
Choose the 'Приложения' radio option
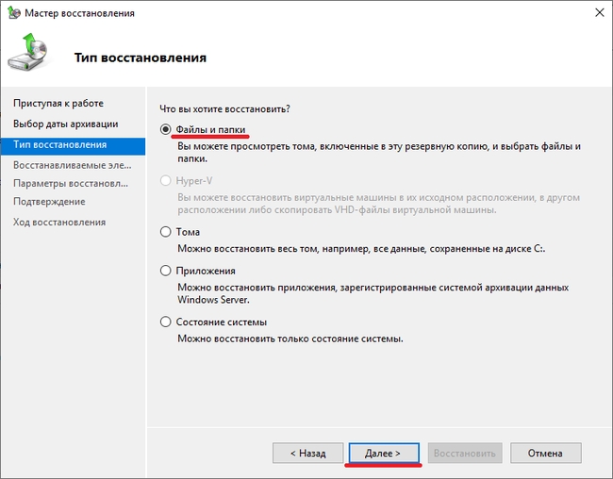tap(167, 270)
